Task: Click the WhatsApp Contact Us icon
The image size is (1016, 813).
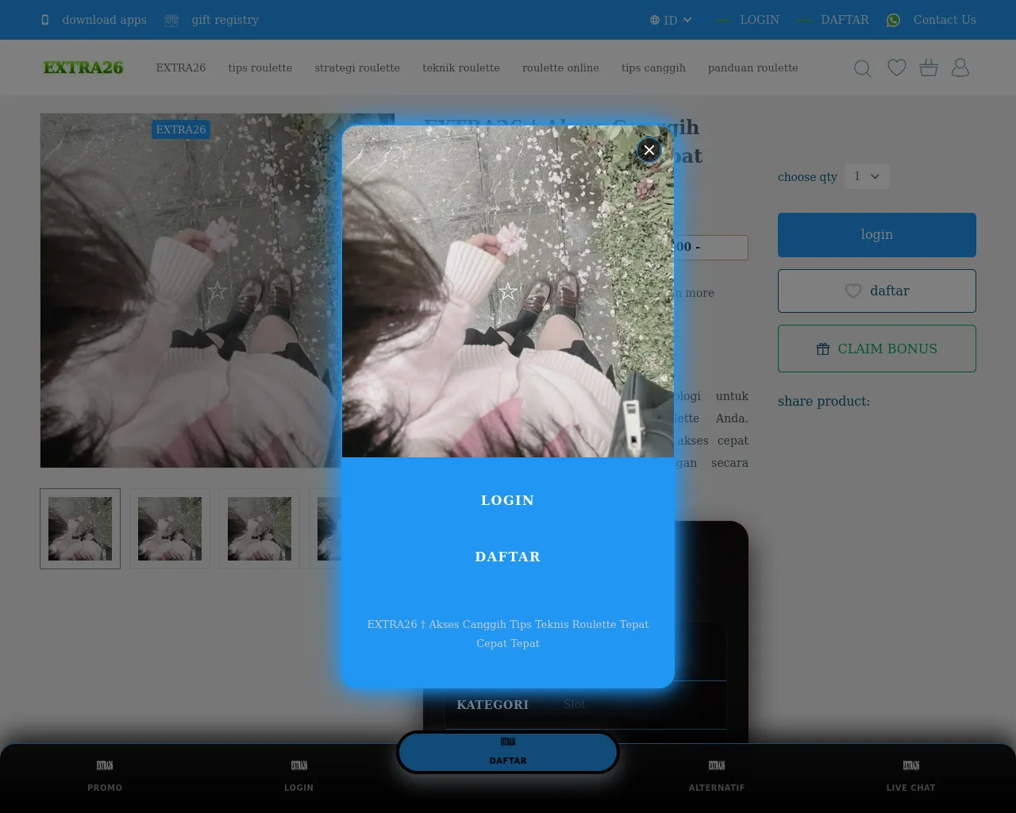Action: (x=894, y=20)
